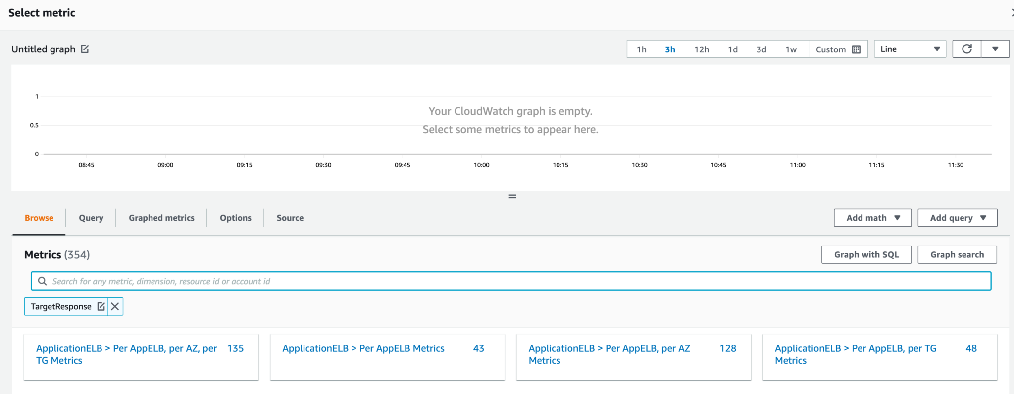Image resolution: width=1014 pixels, height=394 pixels.
Task: Open the Custom time range calendar
Action: 838,49
